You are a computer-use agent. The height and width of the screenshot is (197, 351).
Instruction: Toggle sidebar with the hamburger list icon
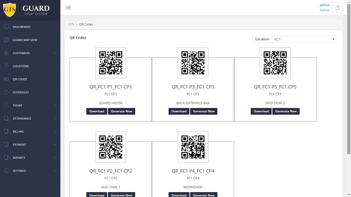click(x=68, y=8)
